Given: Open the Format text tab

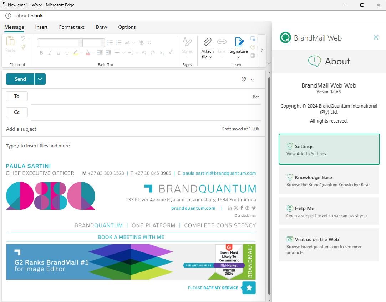Looking at the screenshot, I should (x=72, y=27).
